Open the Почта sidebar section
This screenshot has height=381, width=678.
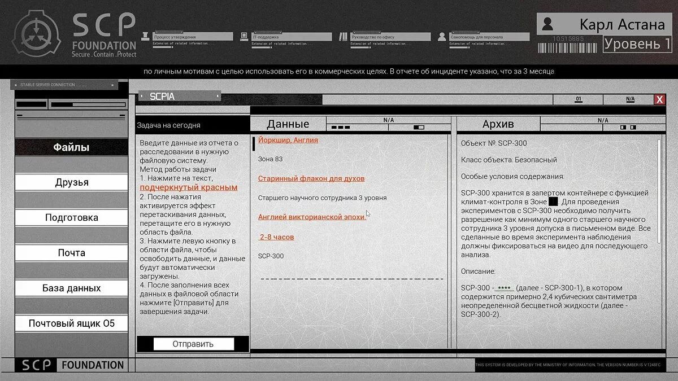click(x=71, y=252)
